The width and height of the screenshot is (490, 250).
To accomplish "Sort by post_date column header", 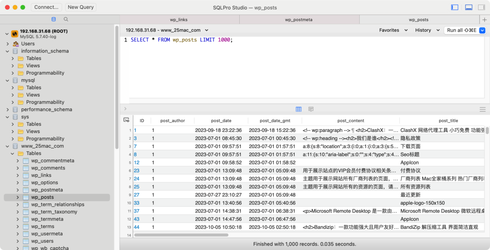I will click(x=221, y=121).
